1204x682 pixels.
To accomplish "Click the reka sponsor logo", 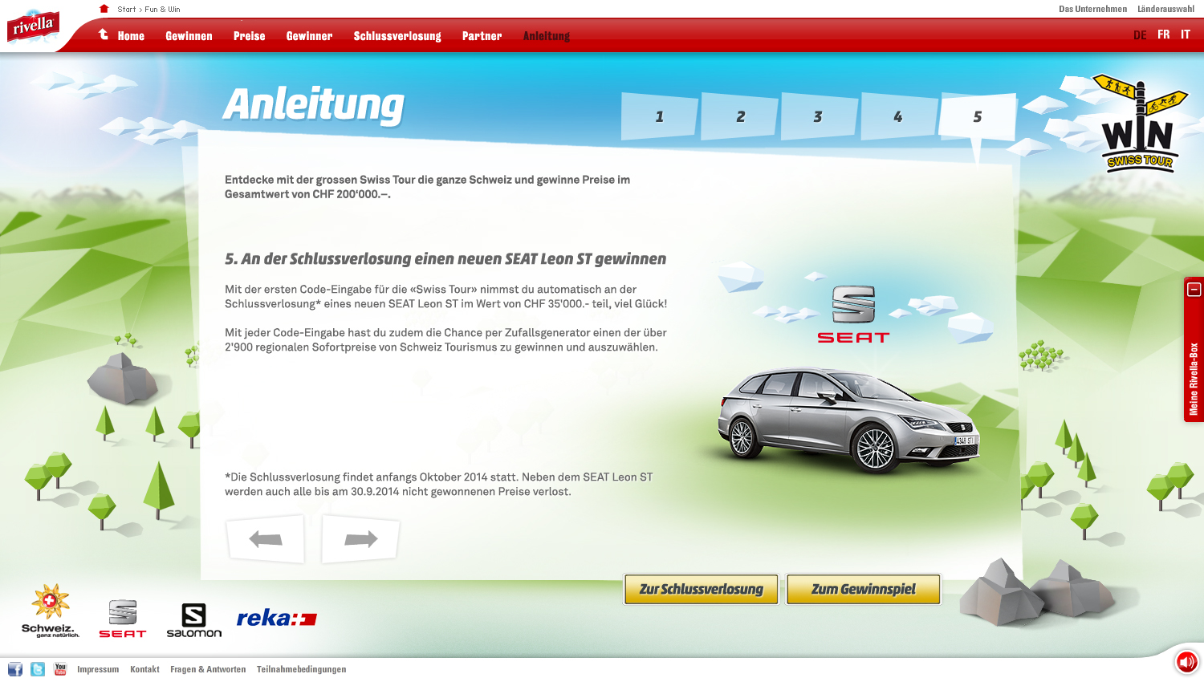I will coord(276,618).
